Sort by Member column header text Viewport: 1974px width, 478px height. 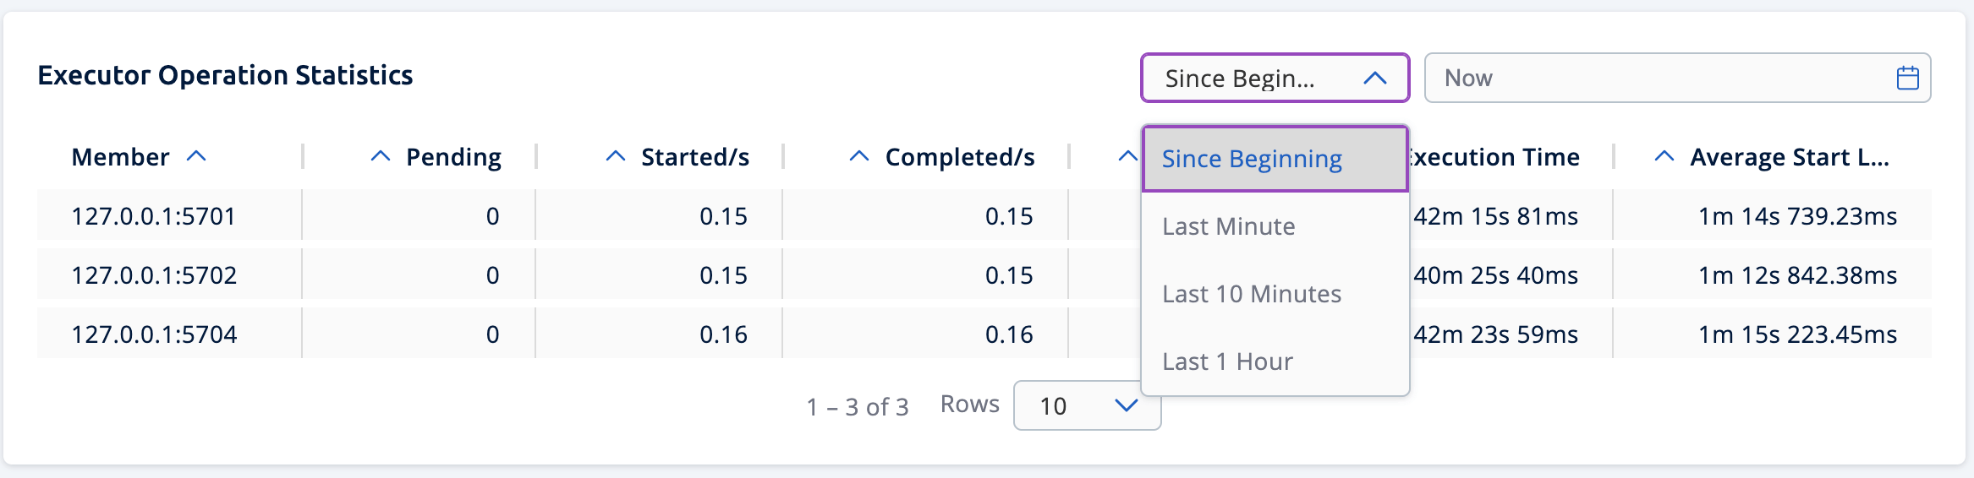[120, 157]
